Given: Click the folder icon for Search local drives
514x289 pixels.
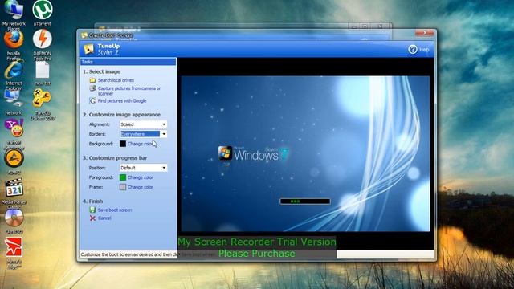Looking at the screenshot, I should click(93, 80).
